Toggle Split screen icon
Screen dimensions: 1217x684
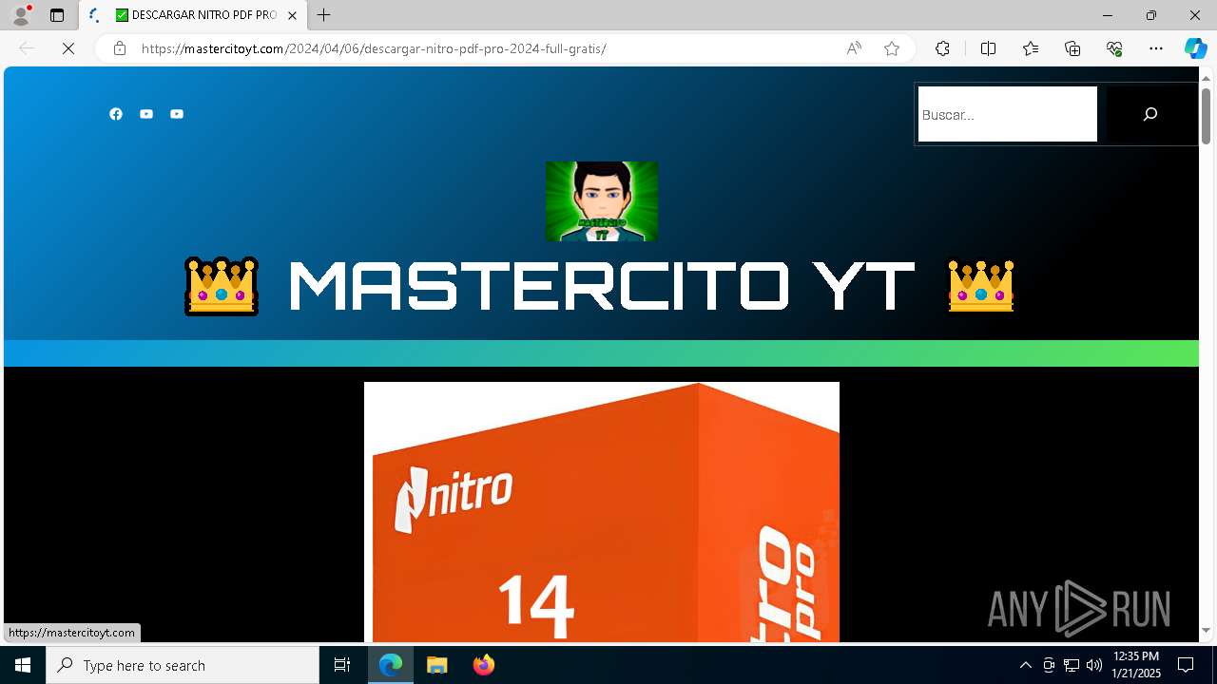[x=988, y=48]
